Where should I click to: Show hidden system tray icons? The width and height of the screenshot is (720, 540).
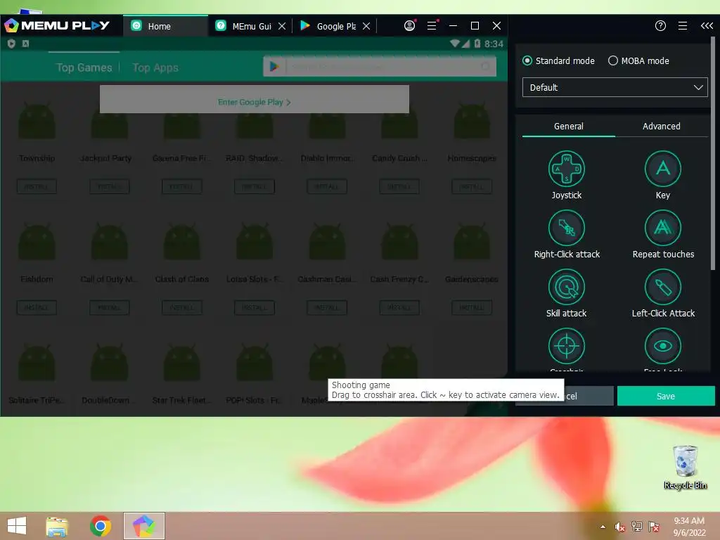coord(603,527)
